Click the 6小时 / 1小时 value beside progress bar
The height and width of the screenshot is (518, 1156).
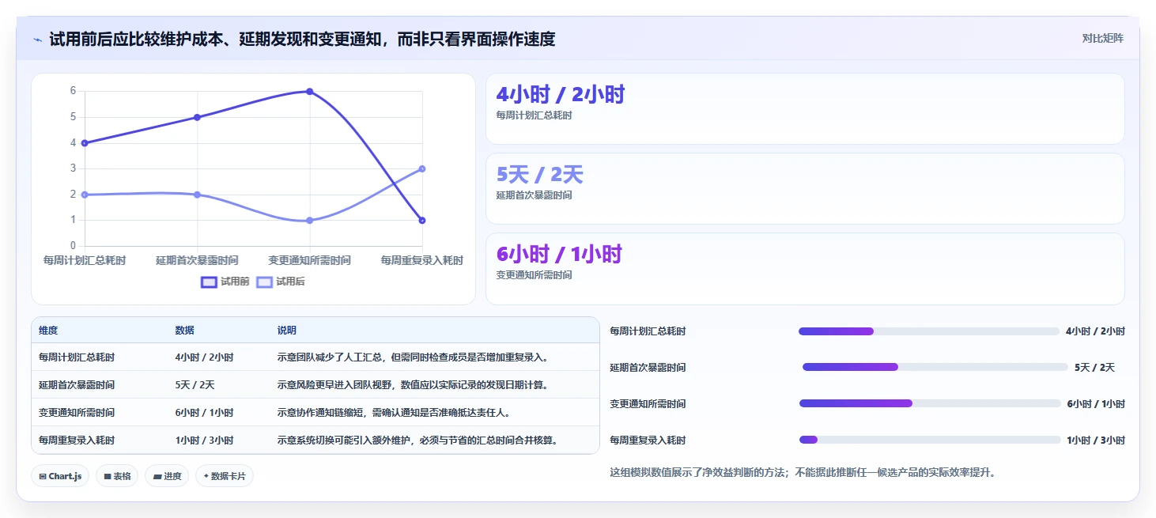point(1096,404)
